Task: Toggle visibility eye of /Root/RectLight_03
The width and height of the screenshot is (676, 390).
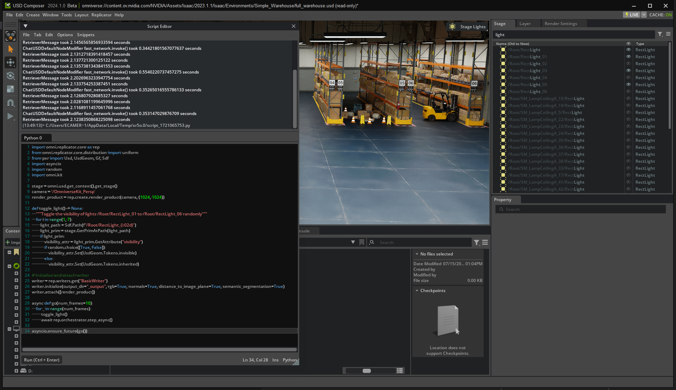Action: tap(628, 70)
